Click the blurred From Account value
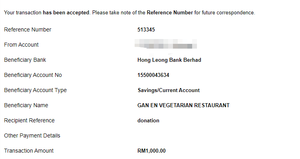 (x=166, y=44)
